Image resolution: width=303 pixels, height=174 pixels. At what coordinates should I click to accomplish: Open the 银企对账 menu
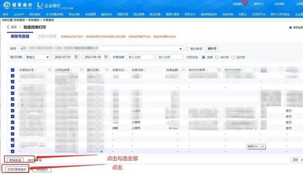[x=74, y=14]
